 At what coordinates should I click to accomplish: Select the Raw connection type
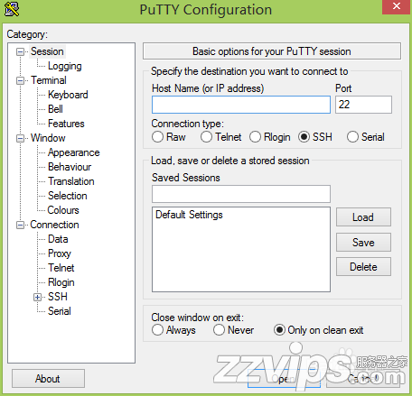[157, 137]
